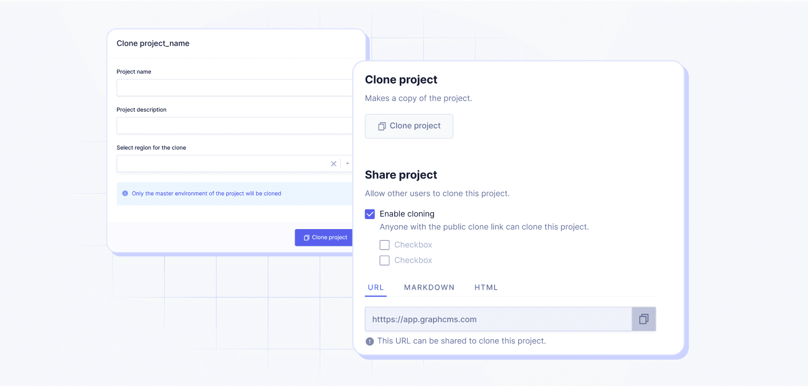Click the 'Clone project' section heading
This screenshot has height=386, width=808.
401,80
